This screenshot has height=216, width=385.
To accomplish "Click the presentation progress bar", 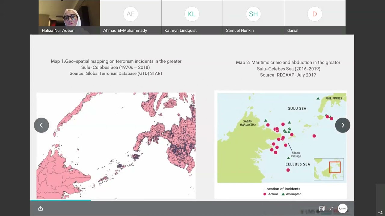I will (x=192, y=200).
